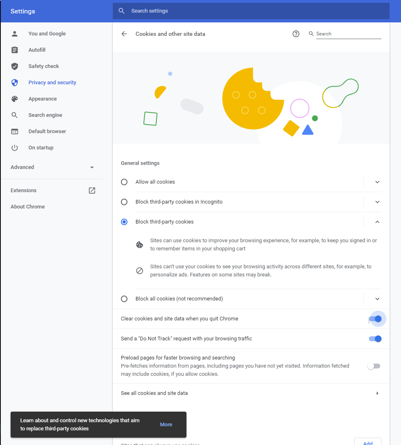
Task: Collapse the Block third-party cookies details
Action: pyautogui.click(x=377, y=222)
